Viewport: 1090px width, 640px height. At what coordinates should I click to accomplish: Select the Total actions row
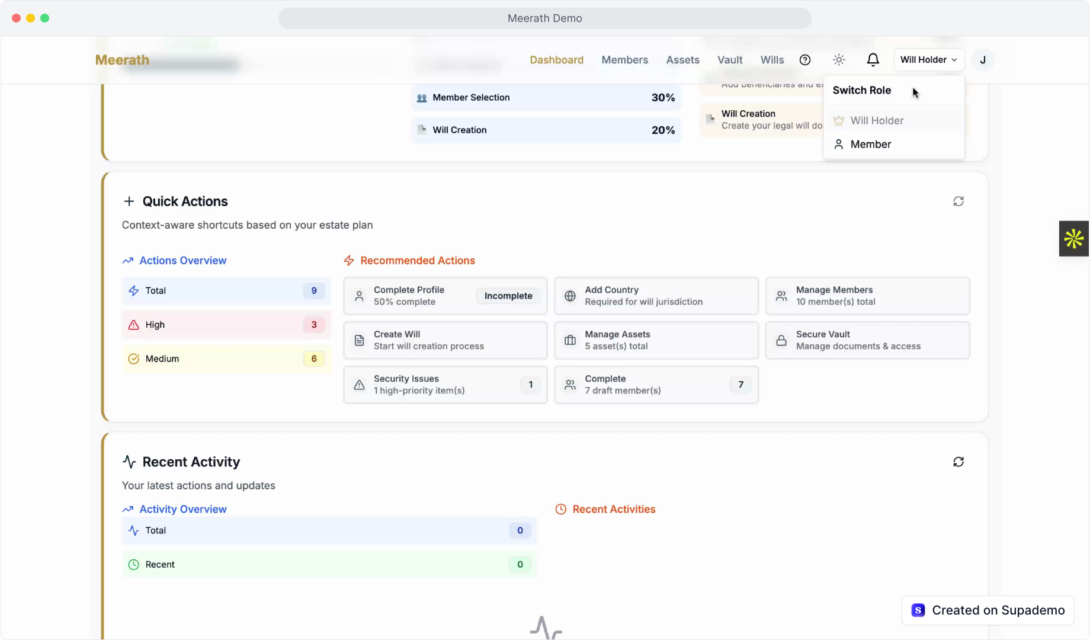(x=226, y=290)
